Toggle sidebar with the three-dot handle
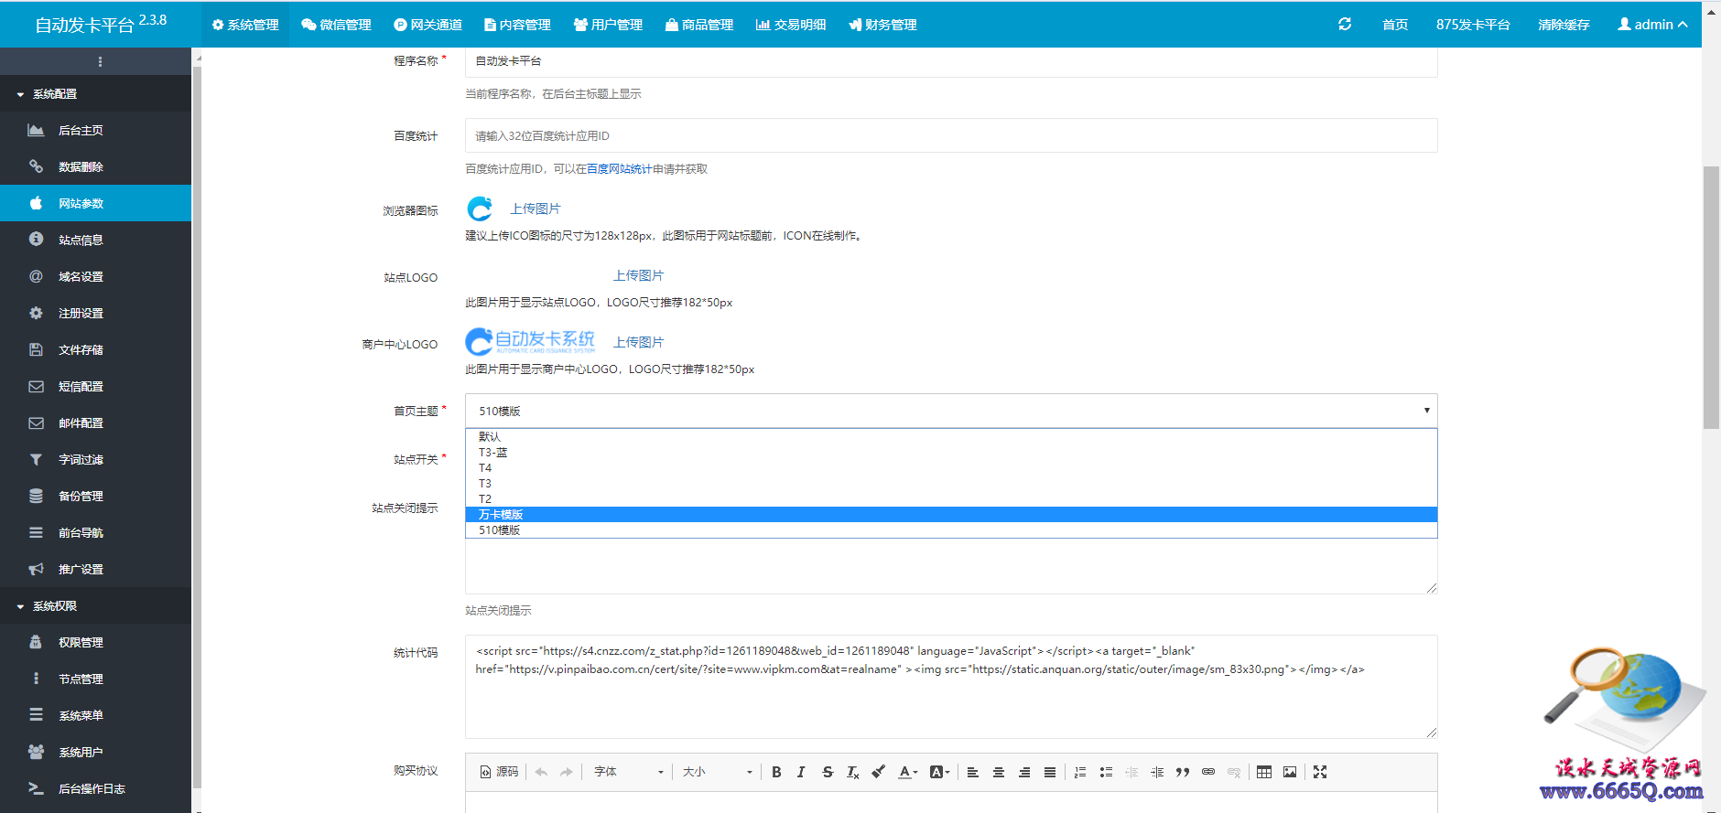This screenshot has height=813, width=1721. point(100,61)
